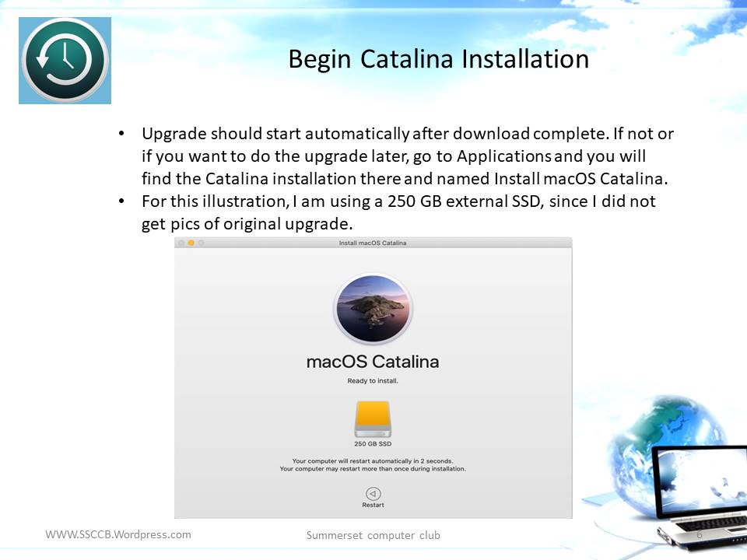Click the installer window's grey zoom button

pyautogui.click(x=201, y=243)
